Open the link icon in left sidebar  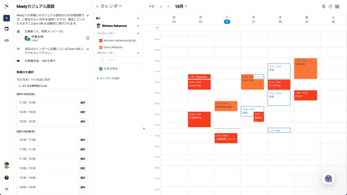click(x=7, y=41)
